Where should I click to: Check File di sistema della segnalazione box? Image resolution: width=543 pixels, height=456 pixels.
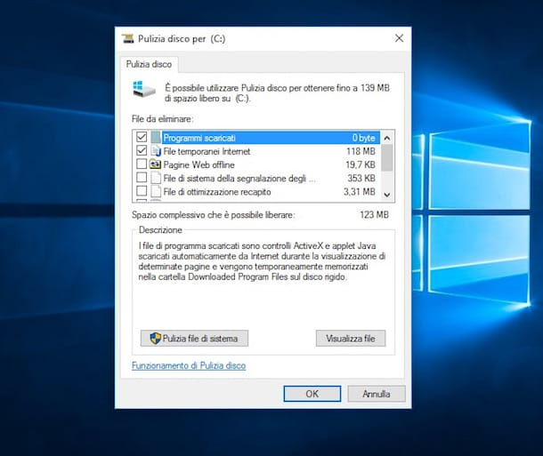[x=141, y=178]
